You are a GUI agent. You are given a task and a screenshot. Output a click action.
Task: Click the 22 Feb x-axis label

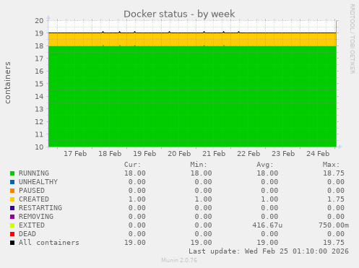pos(248,154)
